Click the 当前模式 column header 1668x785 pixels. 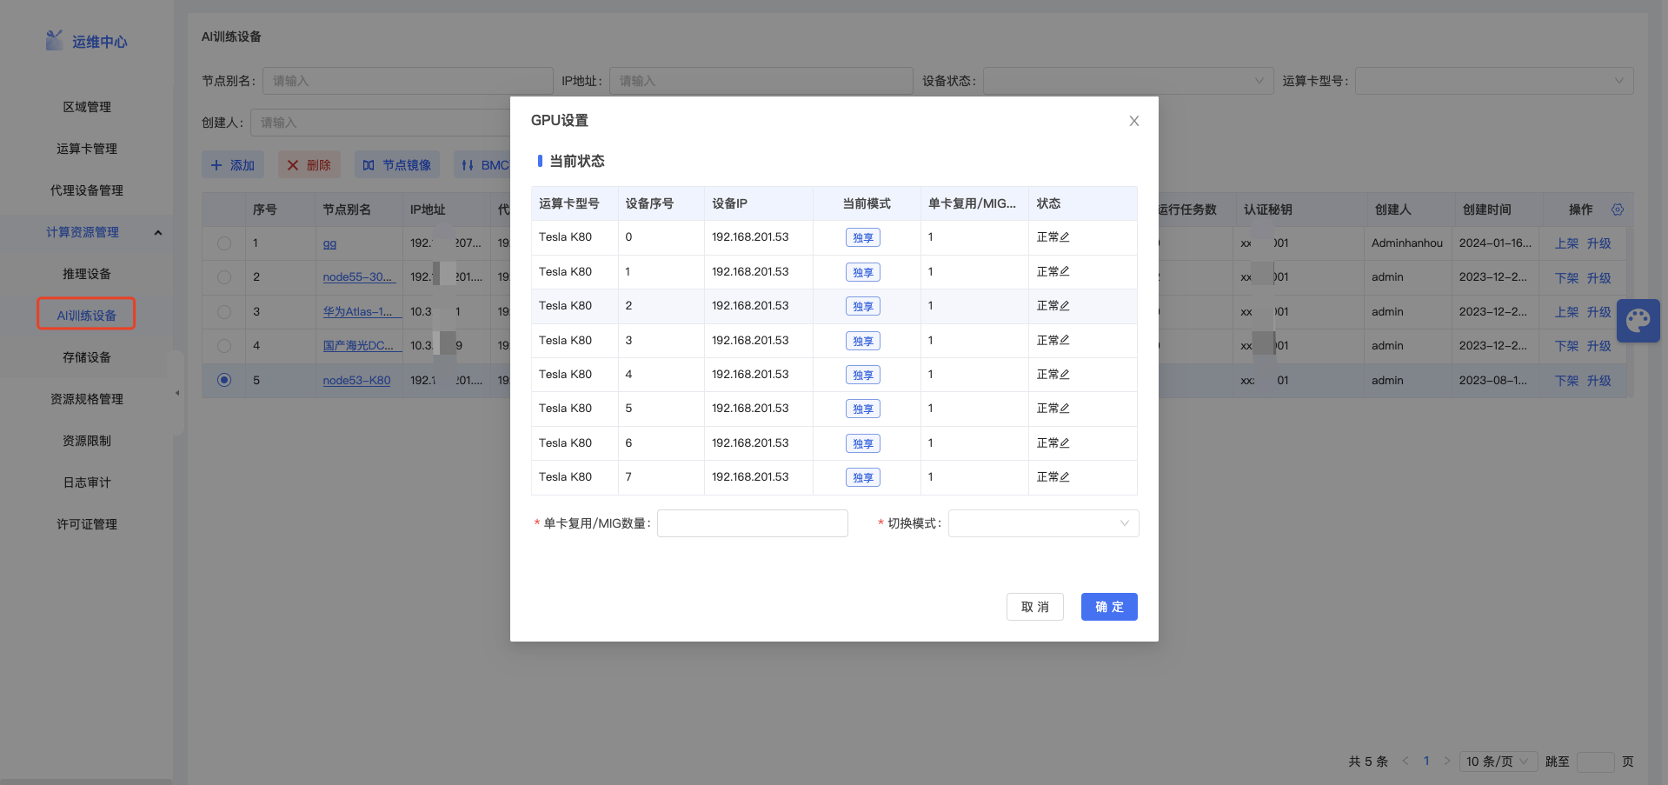[867, 203]
